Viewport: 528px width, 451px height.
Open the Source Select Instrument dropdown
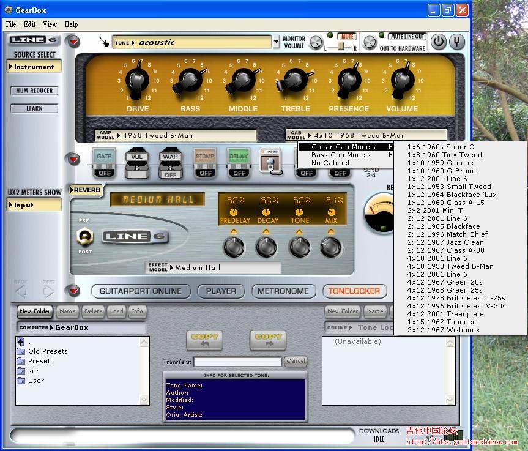pyautogui.click(x=34, y=67)
